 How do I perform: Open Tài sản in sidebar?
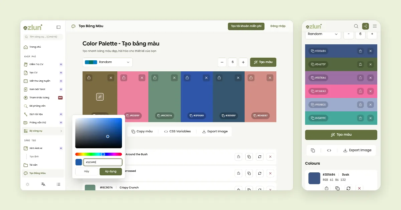(42, 165)
